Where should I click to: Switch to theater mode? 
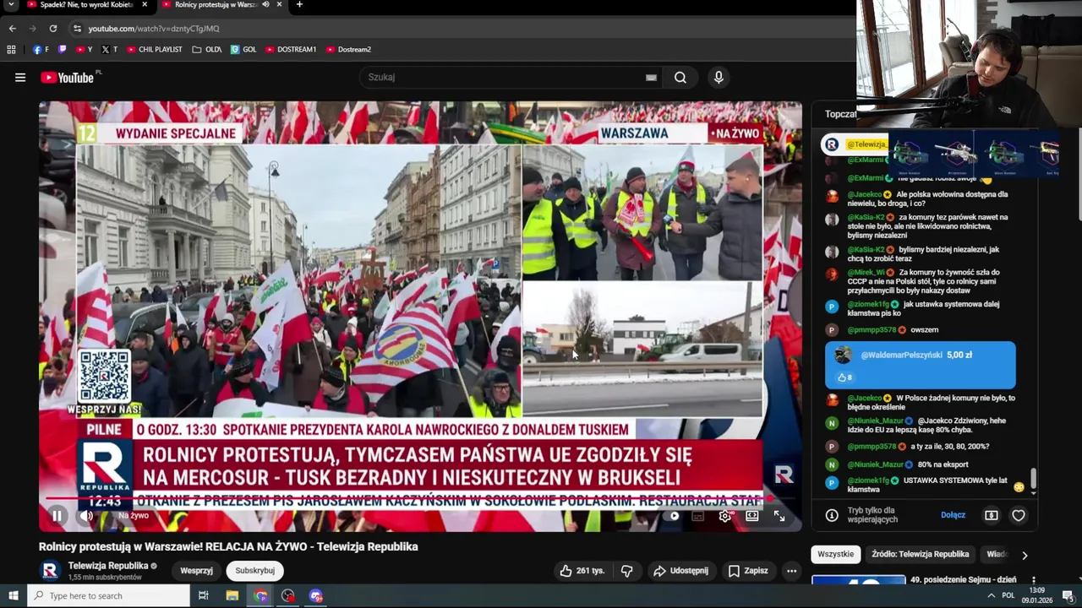click(x=752, y=516)
